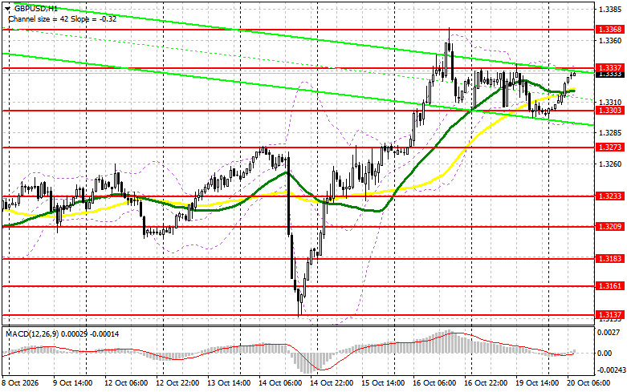
Task: Click the 20 Oct 06:00 time label
Action: pos(588,383)
